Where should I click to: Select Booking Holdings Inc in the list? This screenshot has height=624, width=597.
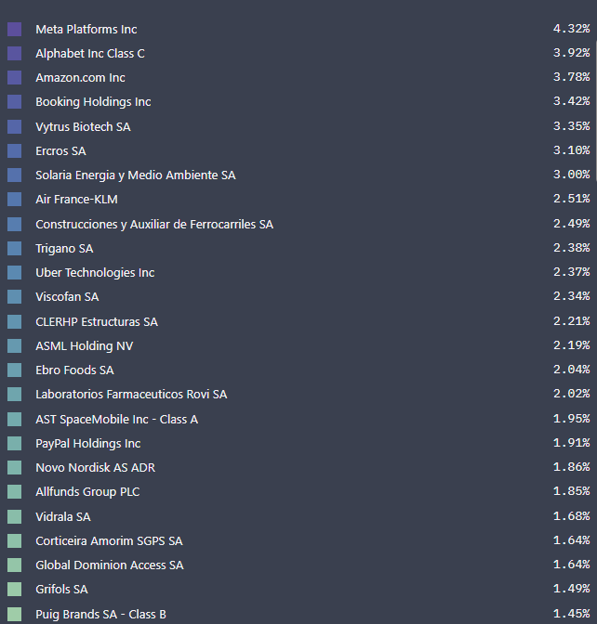[x=93, y=102]
